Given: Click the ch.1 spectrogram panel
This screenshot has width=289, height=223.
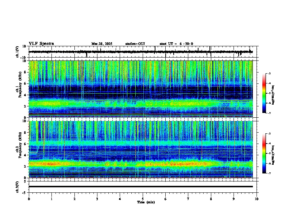Looking at the screenshot, I should tap(140, 89).
